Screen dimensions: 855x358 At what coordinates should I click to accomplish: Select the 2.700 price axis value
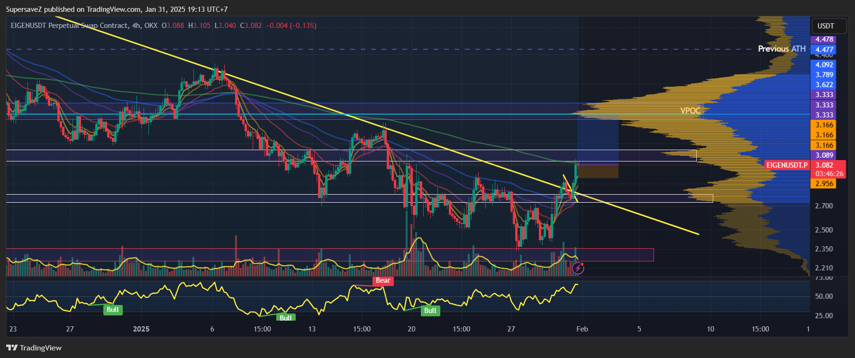tap(824, 206)
